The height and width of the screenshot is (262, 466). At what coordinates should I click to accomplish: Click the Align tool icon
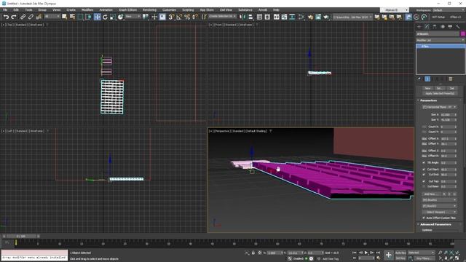point(250,17)
